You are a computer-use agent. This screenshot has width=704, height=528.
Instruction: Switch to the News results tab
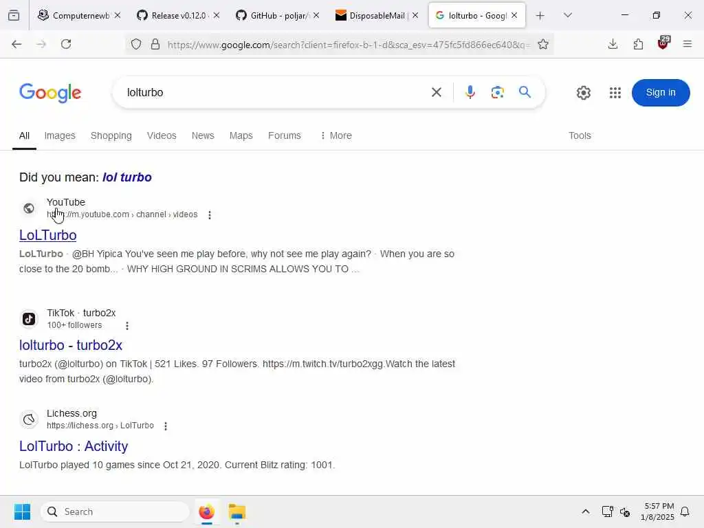coord(203,135)
